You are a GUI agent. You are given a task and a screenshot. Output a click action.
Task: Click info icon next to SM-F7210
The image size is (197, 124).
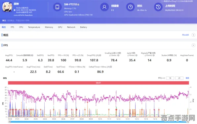(78, 5)
